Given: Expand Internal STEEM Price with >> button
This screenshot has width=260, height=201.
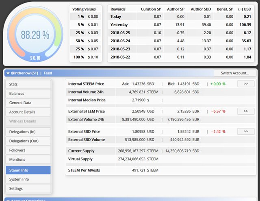Looking at the screenshot, I should [246, 84].
